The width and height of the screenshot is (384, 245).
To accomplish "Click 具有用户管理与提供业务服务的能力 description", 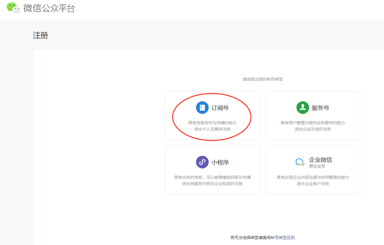I will [313, 122].
